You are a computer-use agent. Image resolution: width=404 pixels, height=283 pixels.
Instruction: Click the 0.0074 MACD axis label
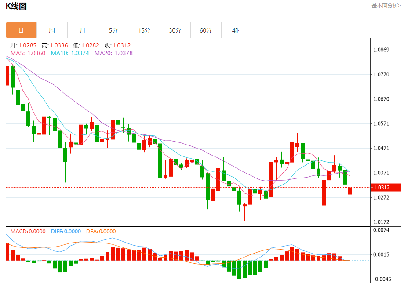(x=381, y=230)
